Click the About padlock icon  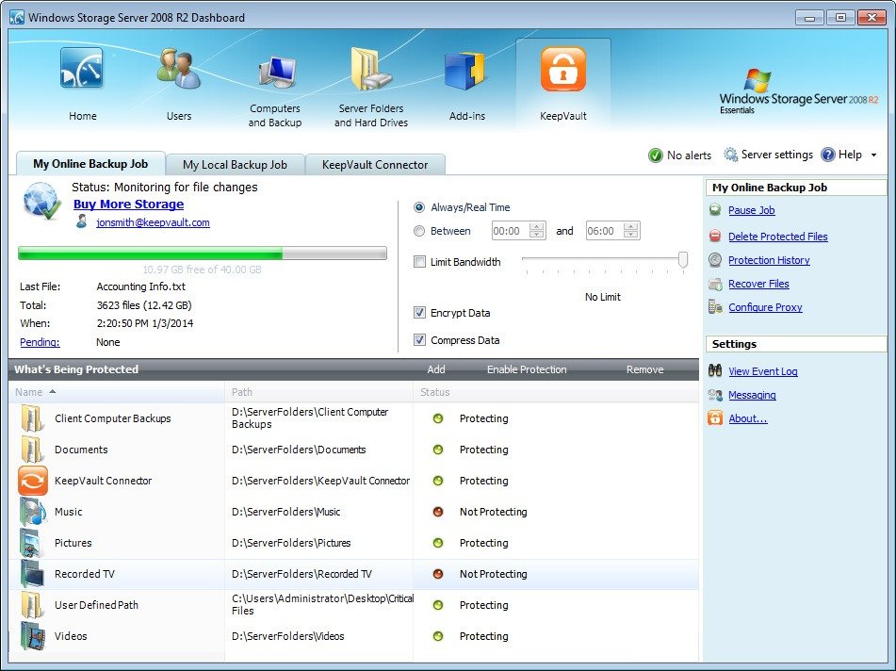pyautogui.click(x=715, y=417)
